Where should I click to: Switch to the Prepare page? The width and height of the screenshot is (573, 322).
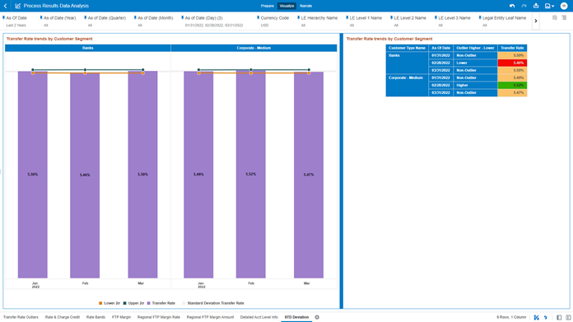click(x=267, y=6)
